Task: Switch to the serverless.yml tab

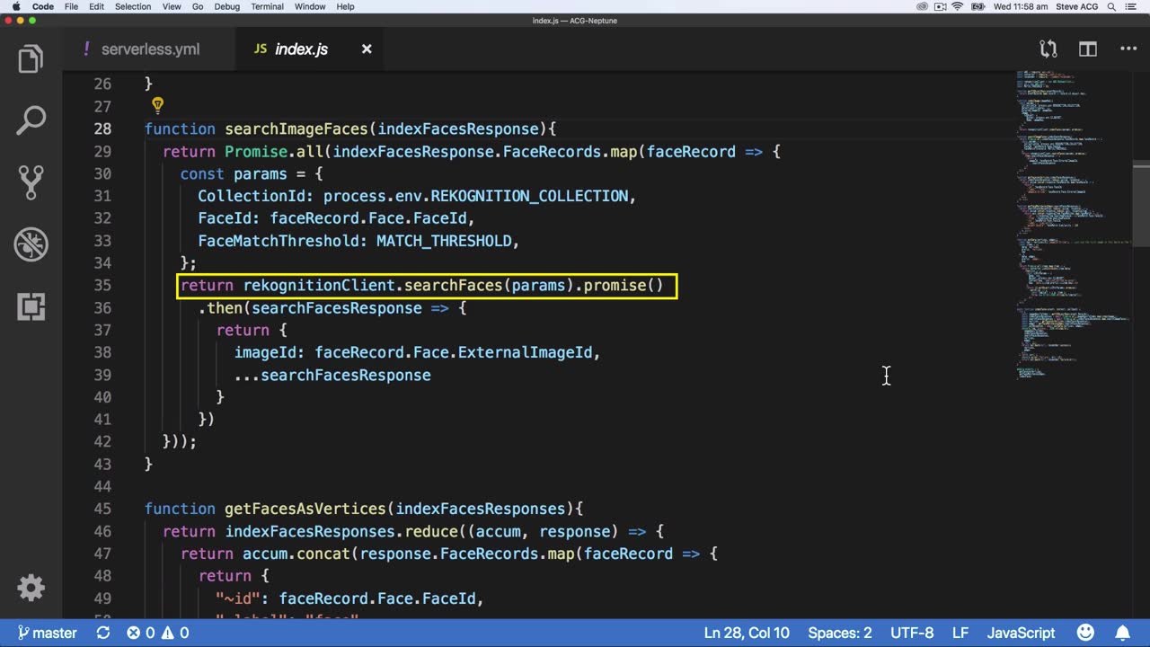Action: pyautogui.click(x=150, y=49)
